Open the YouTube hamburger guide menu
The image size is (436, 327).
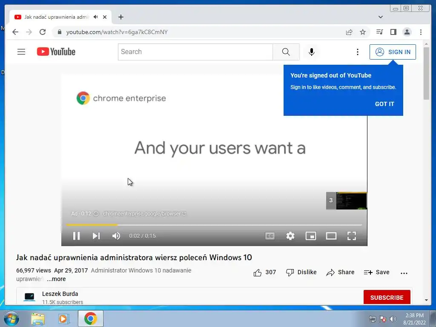(21, 52)
